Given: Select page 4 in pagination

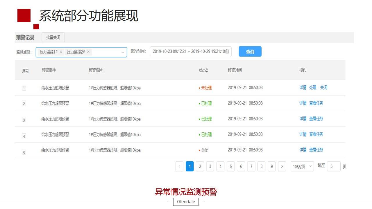Looking at the screenshot, I should (x=220, y=166).
